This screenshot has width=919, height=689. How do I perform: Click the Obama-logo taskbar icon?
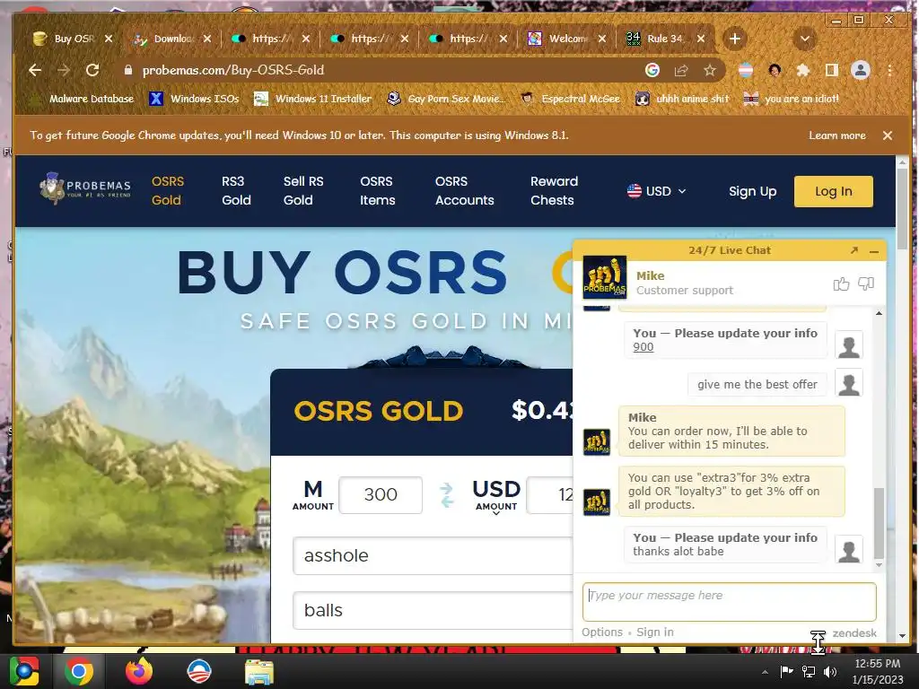click(x=198, y=671)
